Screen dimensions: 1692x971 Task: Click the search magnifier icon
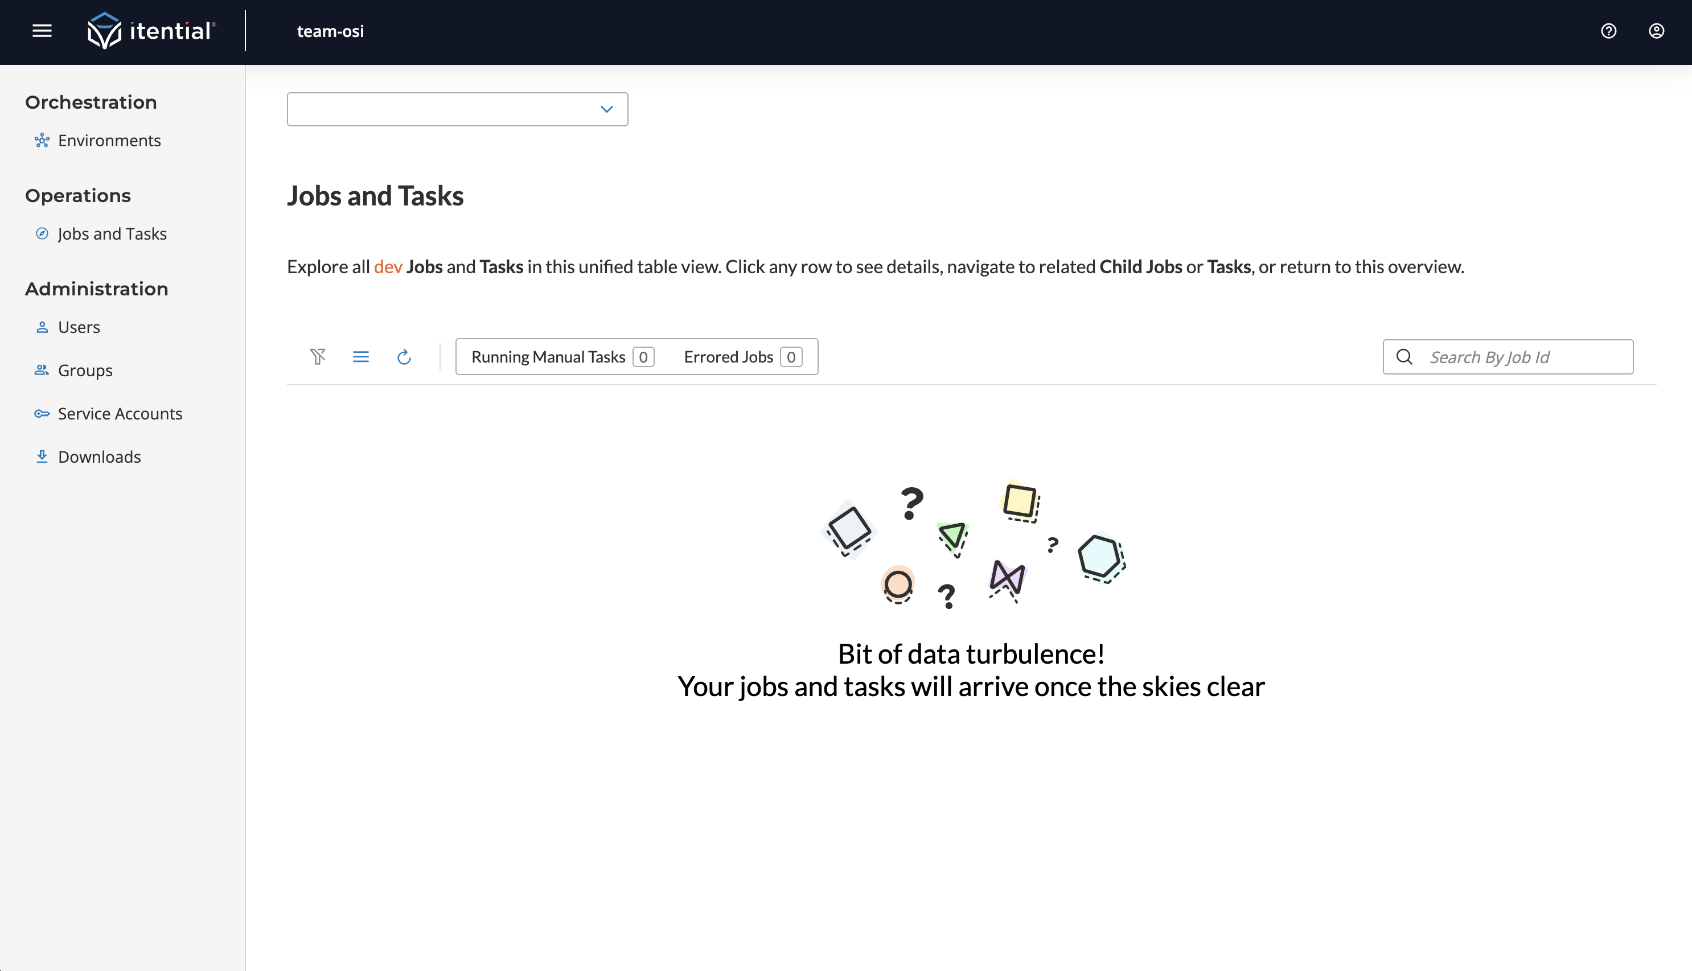1404,357
